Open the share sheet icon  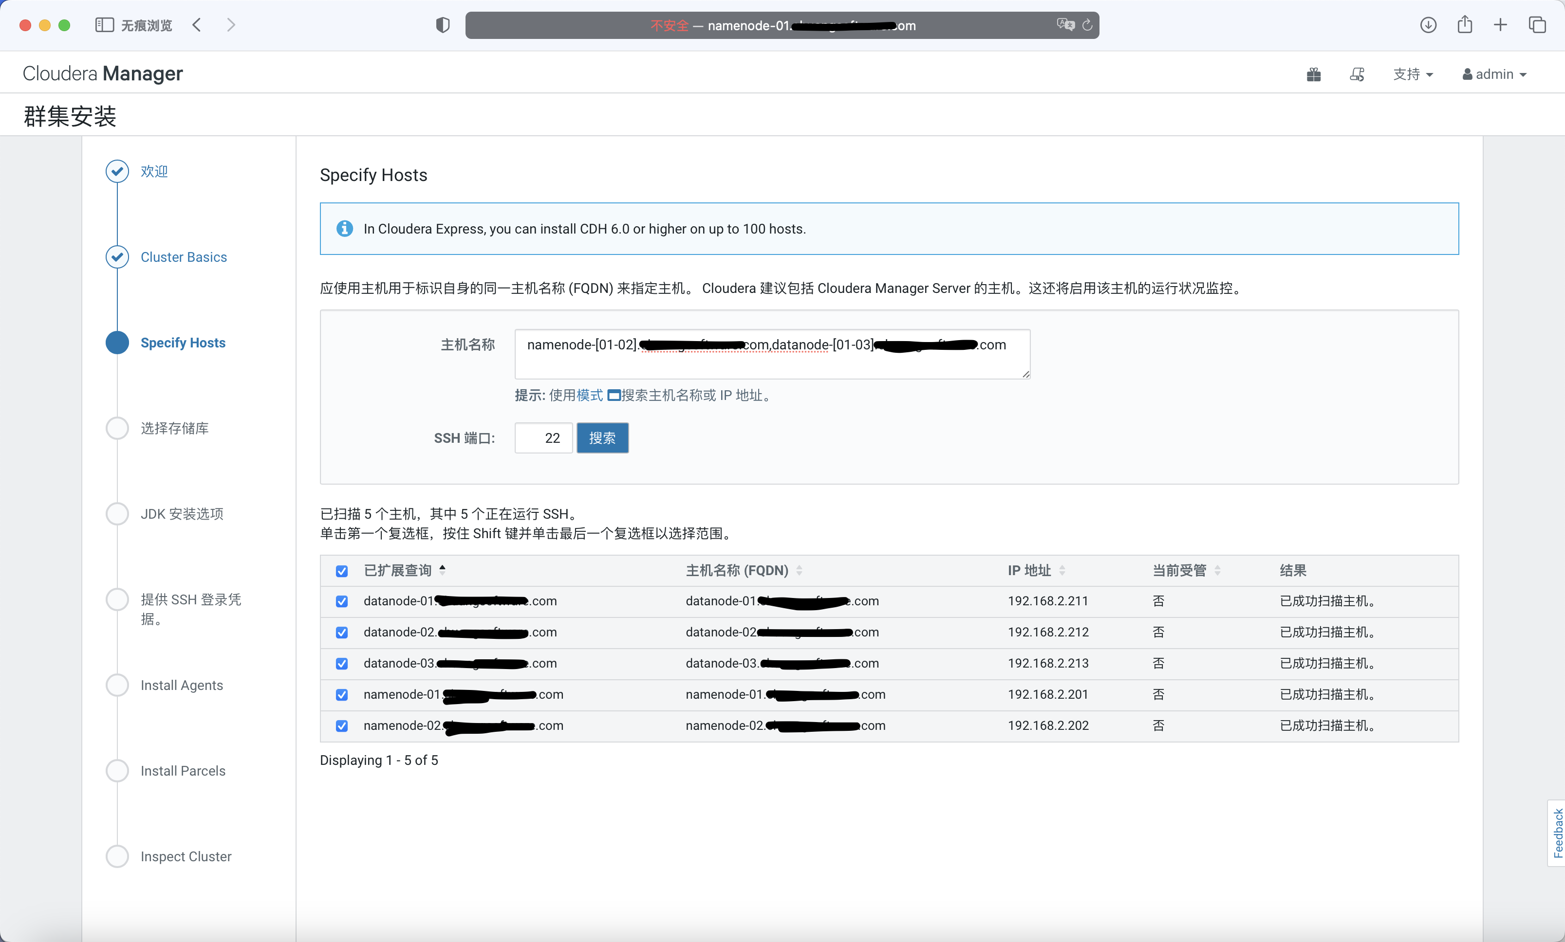[1465, 24]
